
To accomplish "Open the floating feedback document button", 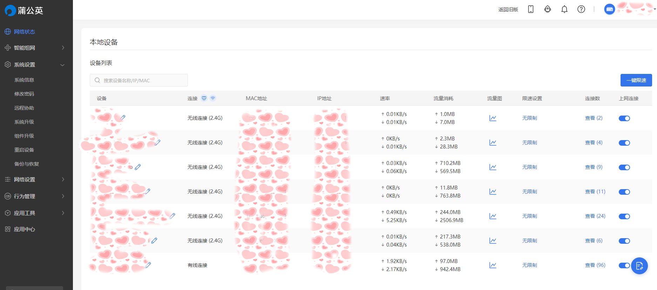I will click(x=639, y=266).
